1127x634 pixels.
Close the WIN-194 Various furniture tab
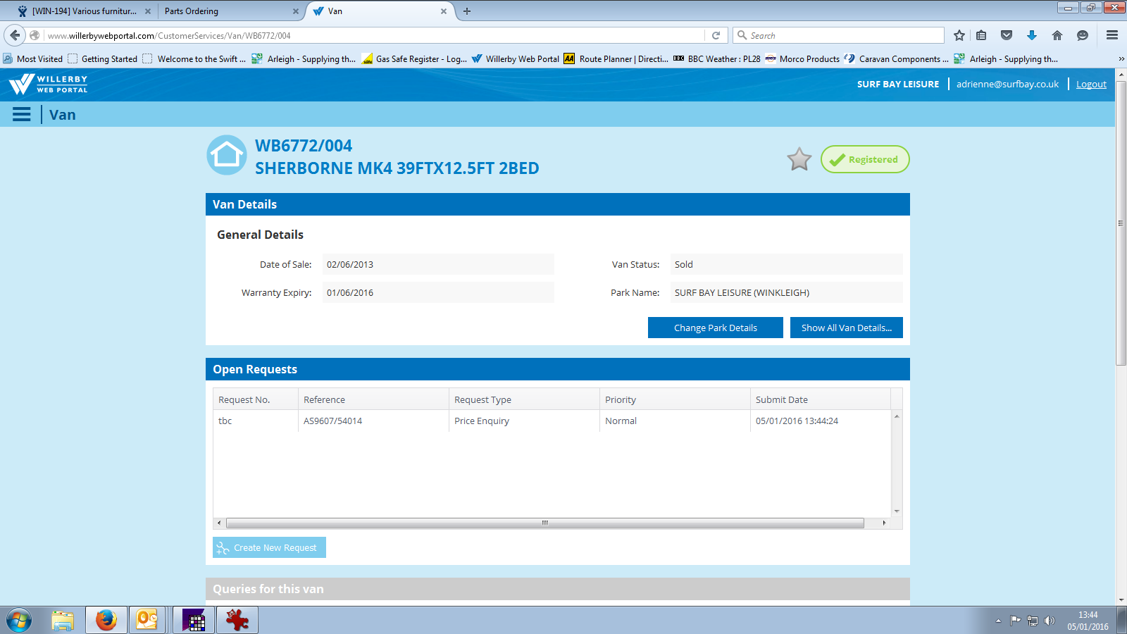[148, 11]
